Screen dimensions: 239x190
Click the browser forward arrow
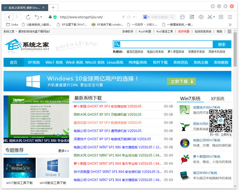point(17,17)
